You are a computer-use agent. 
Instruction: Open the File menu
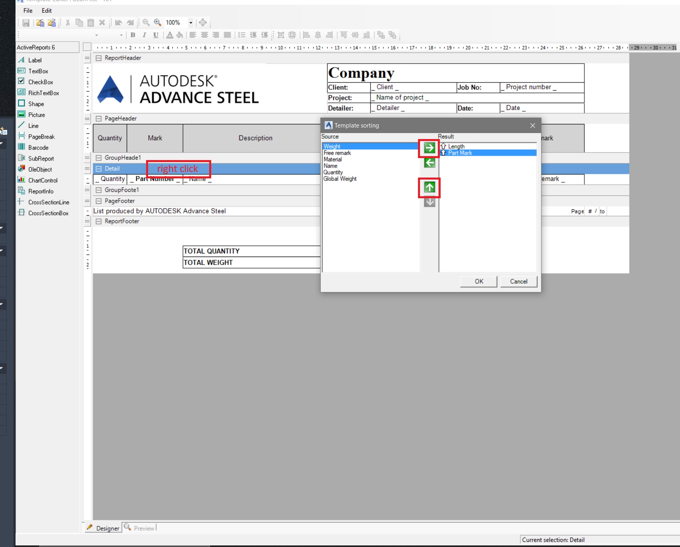(28, 11)
